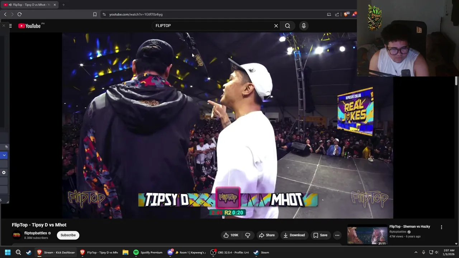459x258 pixels.
Task: Select the FlipTop - Tipsy D vs Mhot tab
Action: point(29,5)
